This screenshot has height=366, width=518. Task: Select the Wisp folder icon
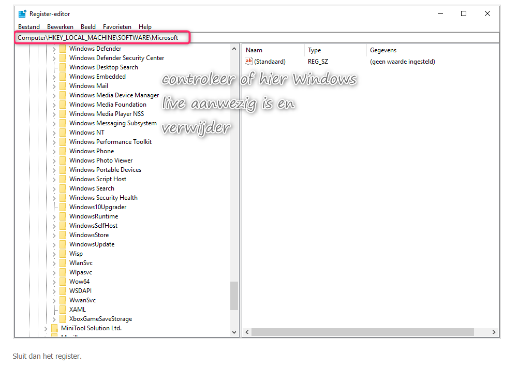pyautogui.click(x=63, y=254)
